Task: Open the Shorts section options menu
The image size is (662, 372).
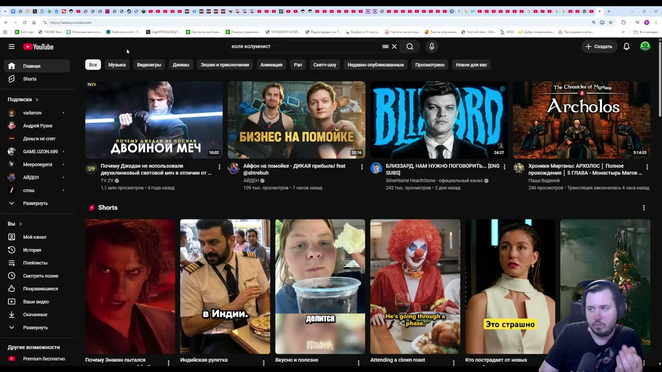Action: coord(644,208)
